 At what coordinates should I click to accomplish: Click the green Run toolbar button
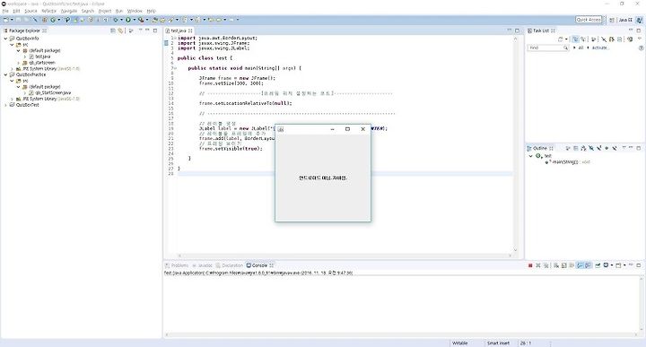click(x=128, y=20)
